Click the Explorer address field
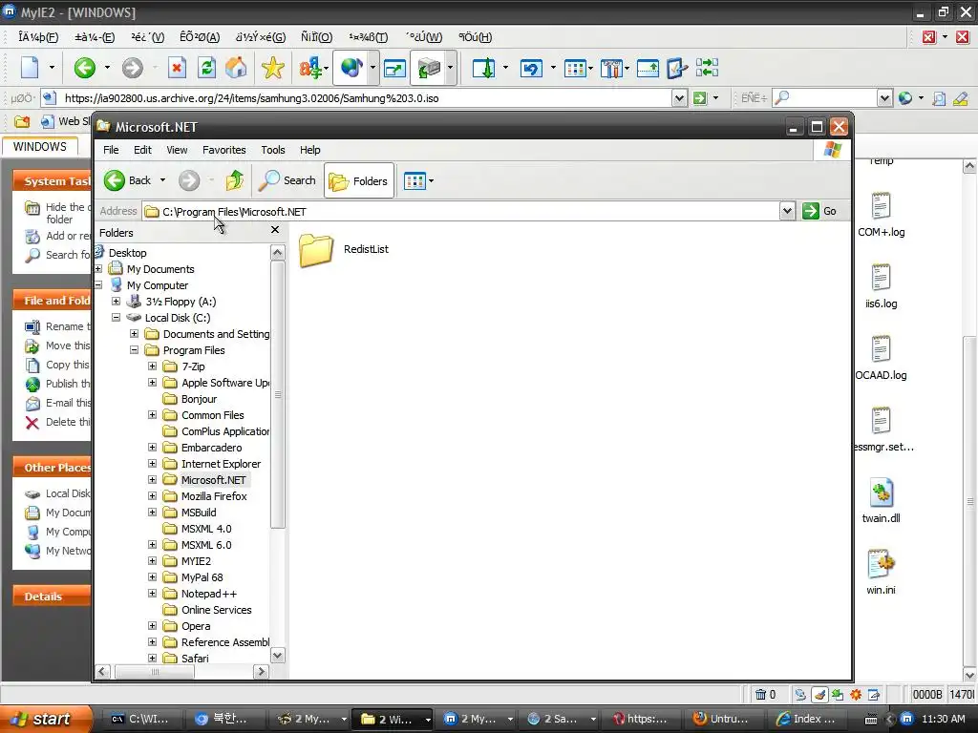This screenshot has width=978, height=733. tap(461, 211)
